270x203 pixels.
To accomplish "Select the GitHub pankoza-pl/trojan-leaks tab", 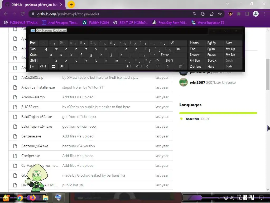I will [34, 5].
